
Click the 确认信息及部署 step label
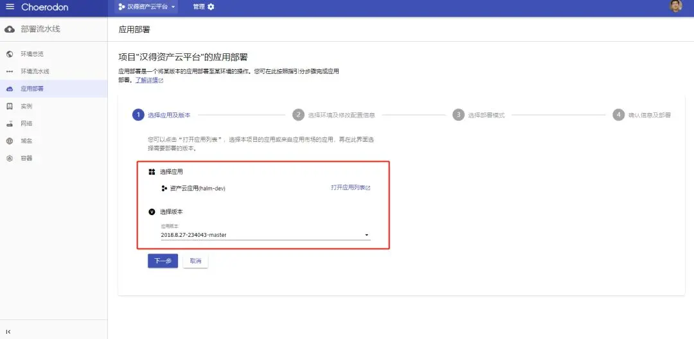[649, 116]
